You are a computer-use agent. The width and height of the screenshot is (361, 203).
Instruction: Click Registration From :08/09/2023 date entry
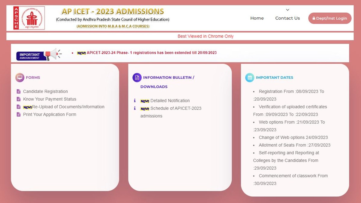[289, 95]
